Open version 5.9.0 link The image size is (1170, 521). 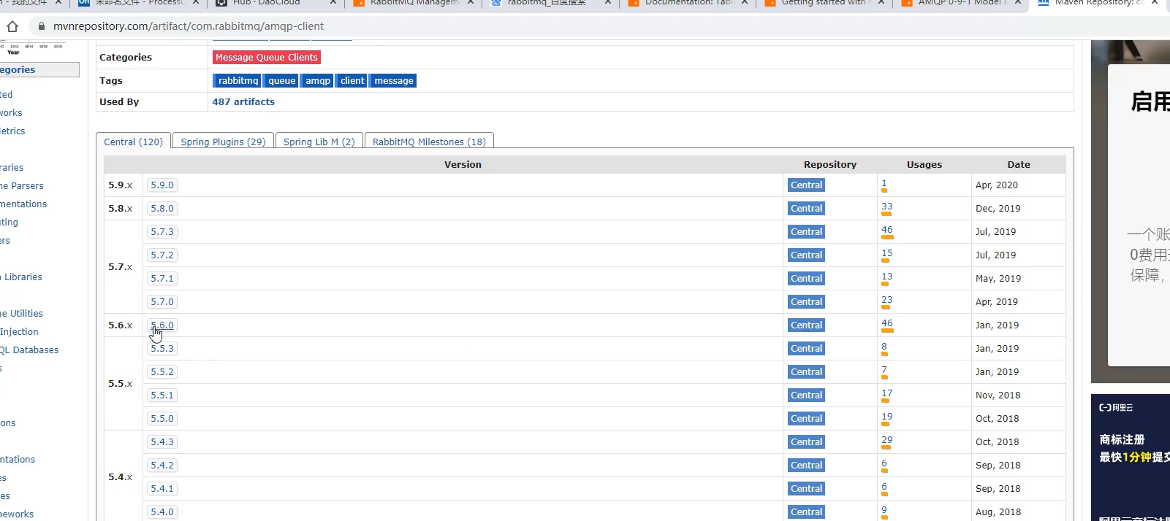162,185
